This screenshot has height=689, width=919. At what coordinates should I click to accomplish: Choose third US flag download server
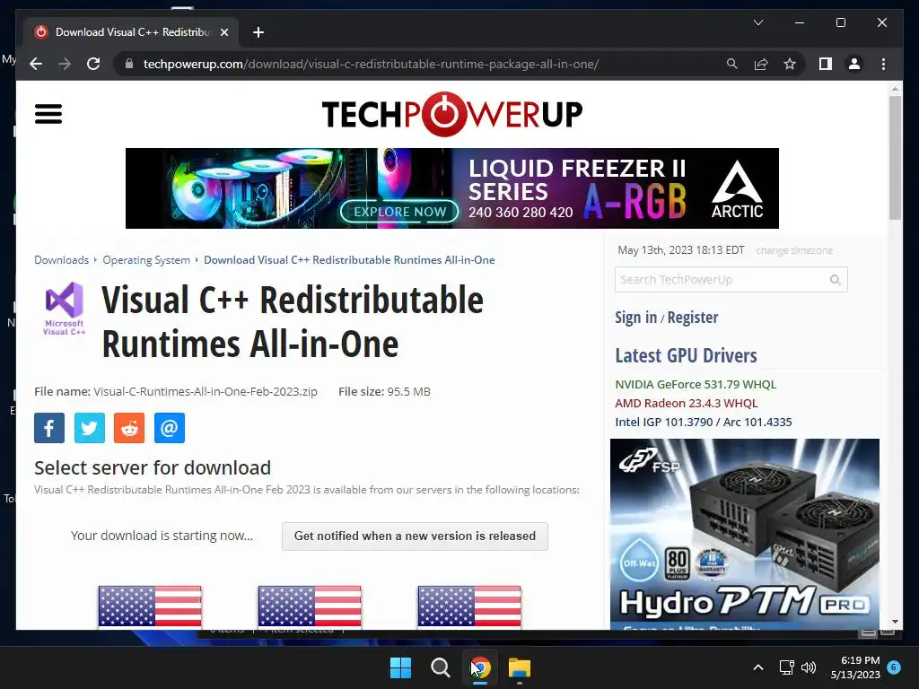pyautogui.click(x=468, y=607)
